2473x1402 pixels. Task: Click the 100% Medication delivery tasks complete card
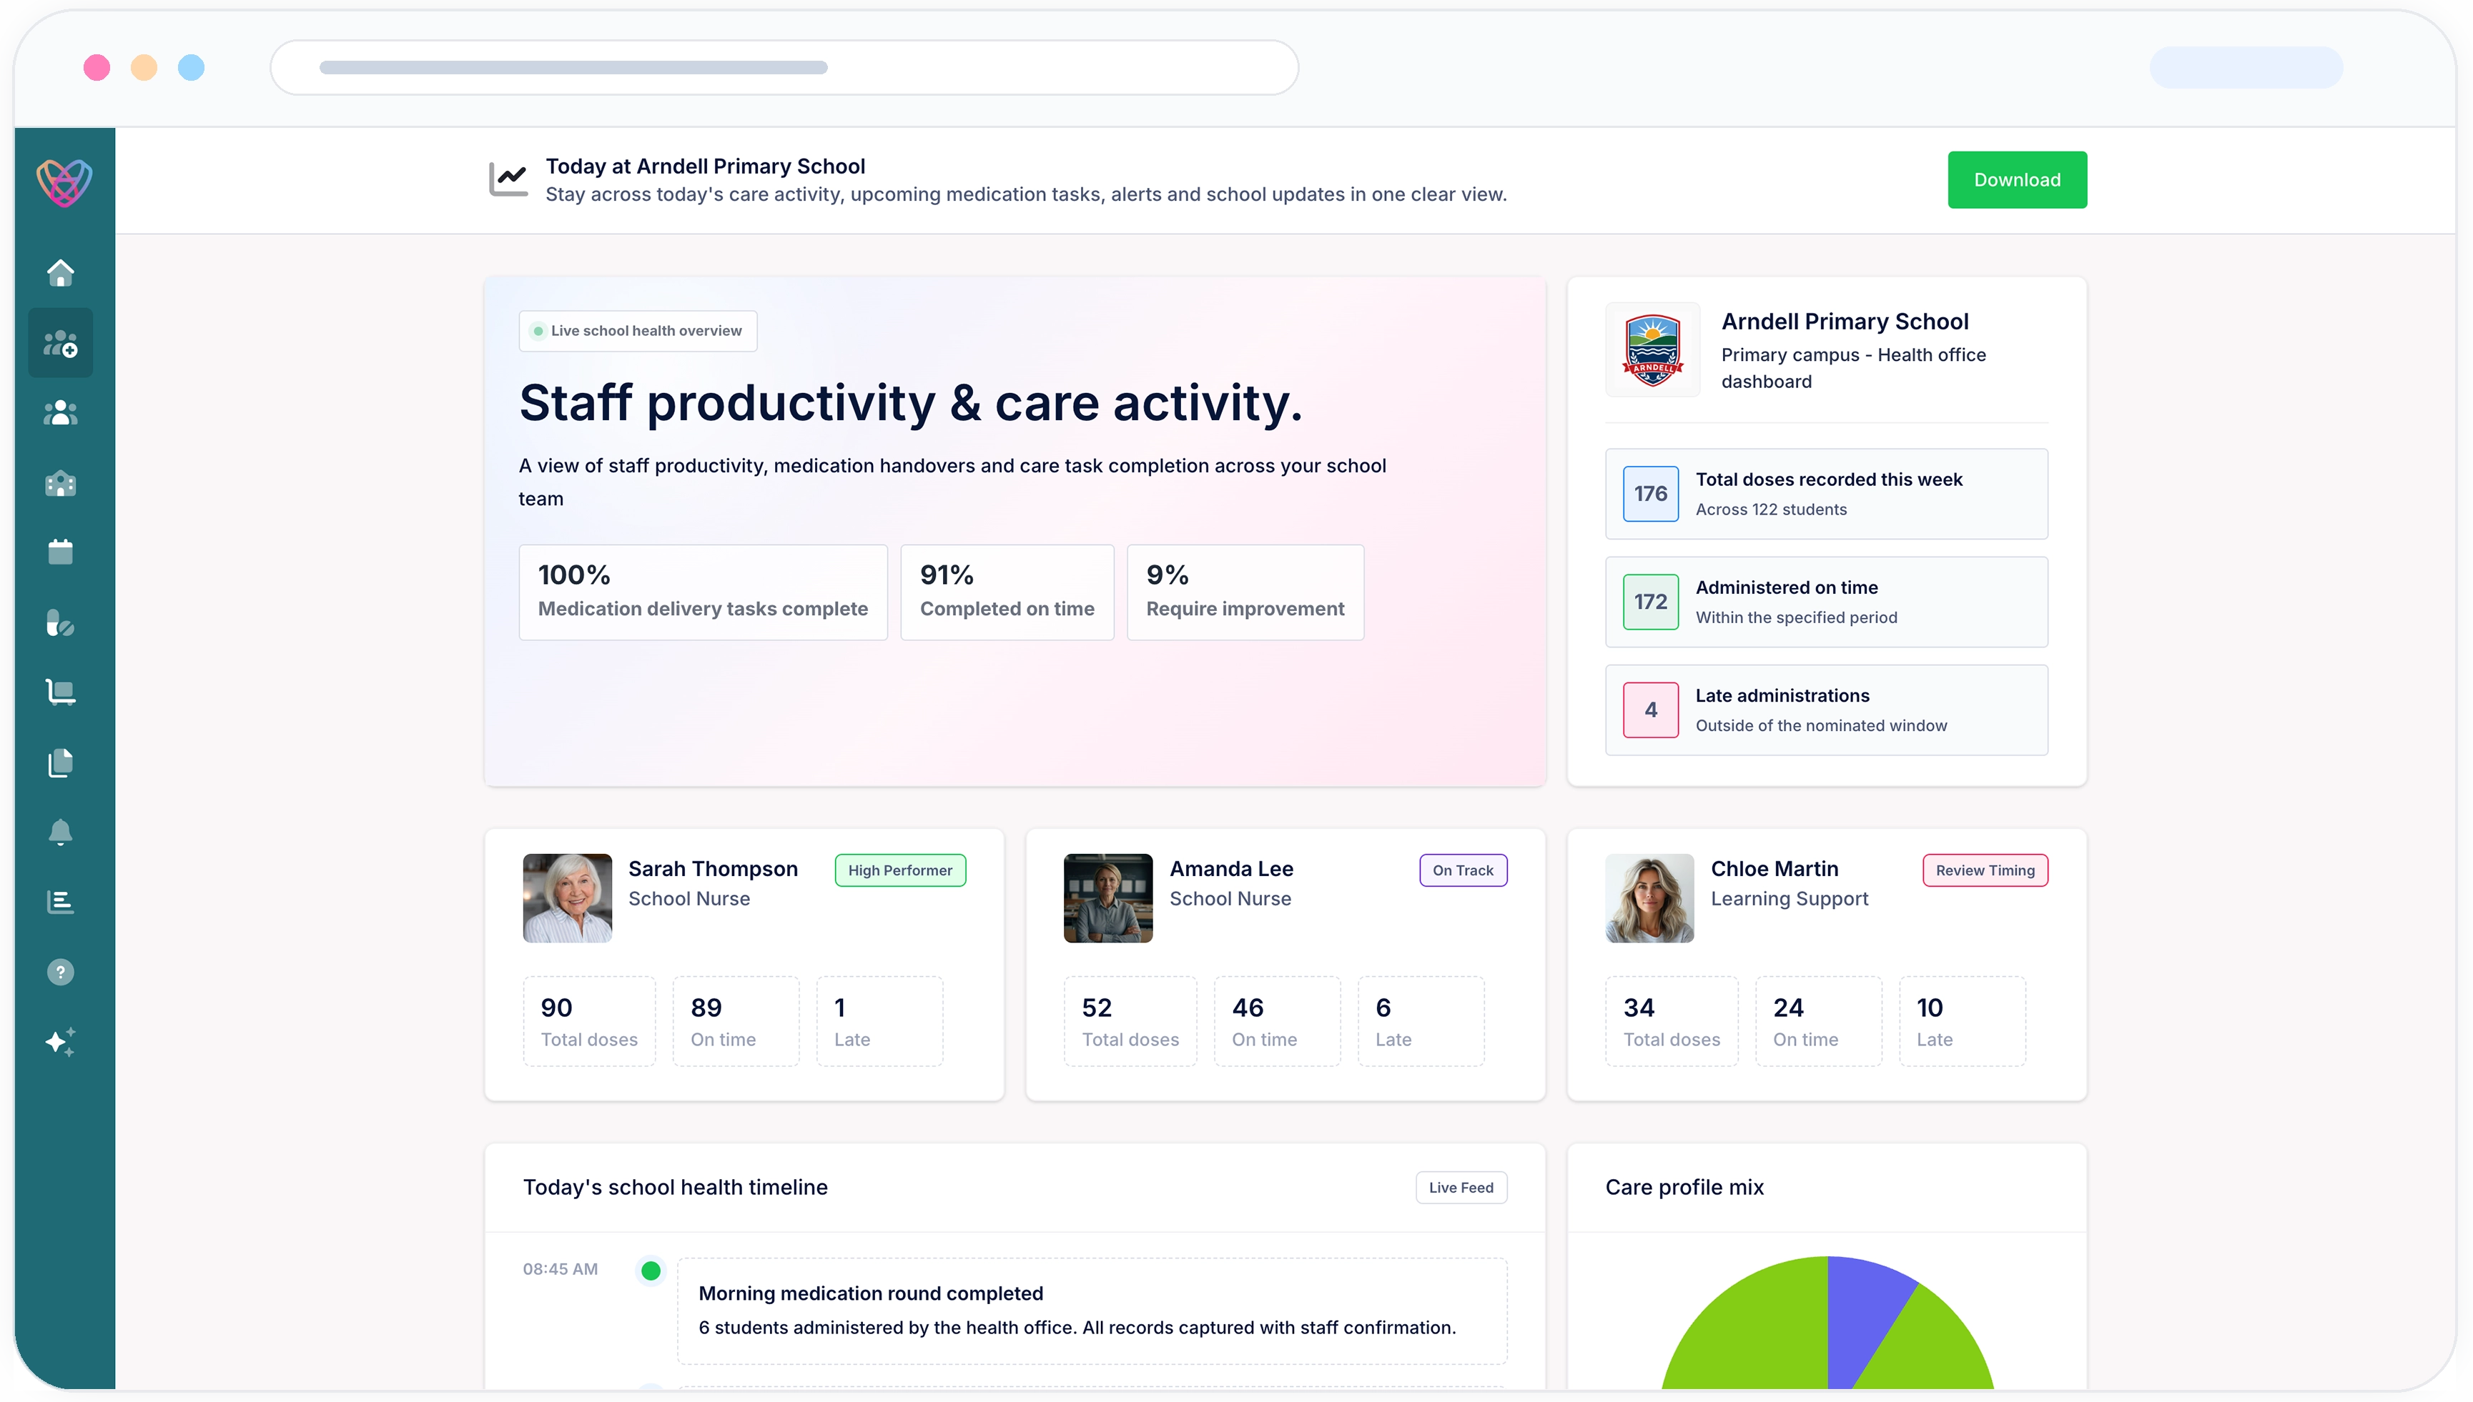point(704,592)
